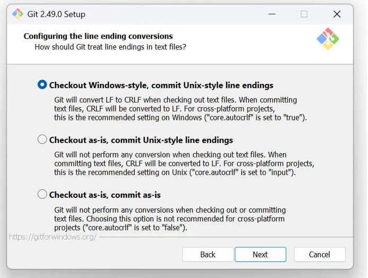Screen dimensions: 368x278
Task: Click the large Git logo in the header
Action: tap(327, 39)
